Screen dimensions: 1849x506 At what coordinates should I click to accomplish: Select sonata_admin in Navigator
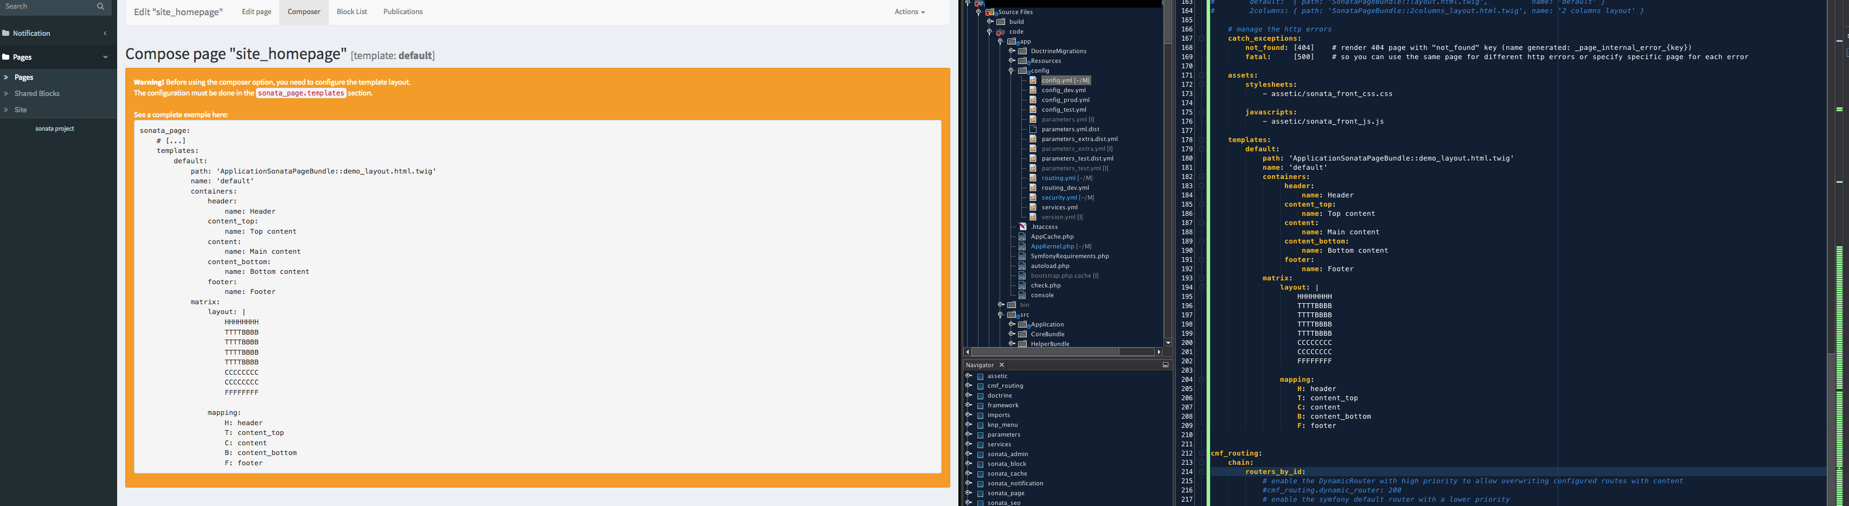[x=1008, y=454]
